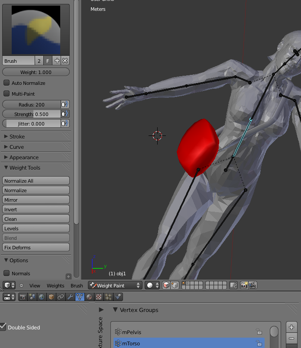Collapse the header menus with the minus icon
Viewport: 301px width, 348px height.
click(x=21, y=285)
